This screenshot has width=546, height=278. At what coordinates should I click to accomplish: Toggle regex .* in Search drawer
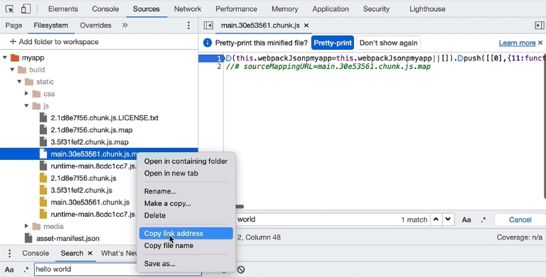(26, 269)
